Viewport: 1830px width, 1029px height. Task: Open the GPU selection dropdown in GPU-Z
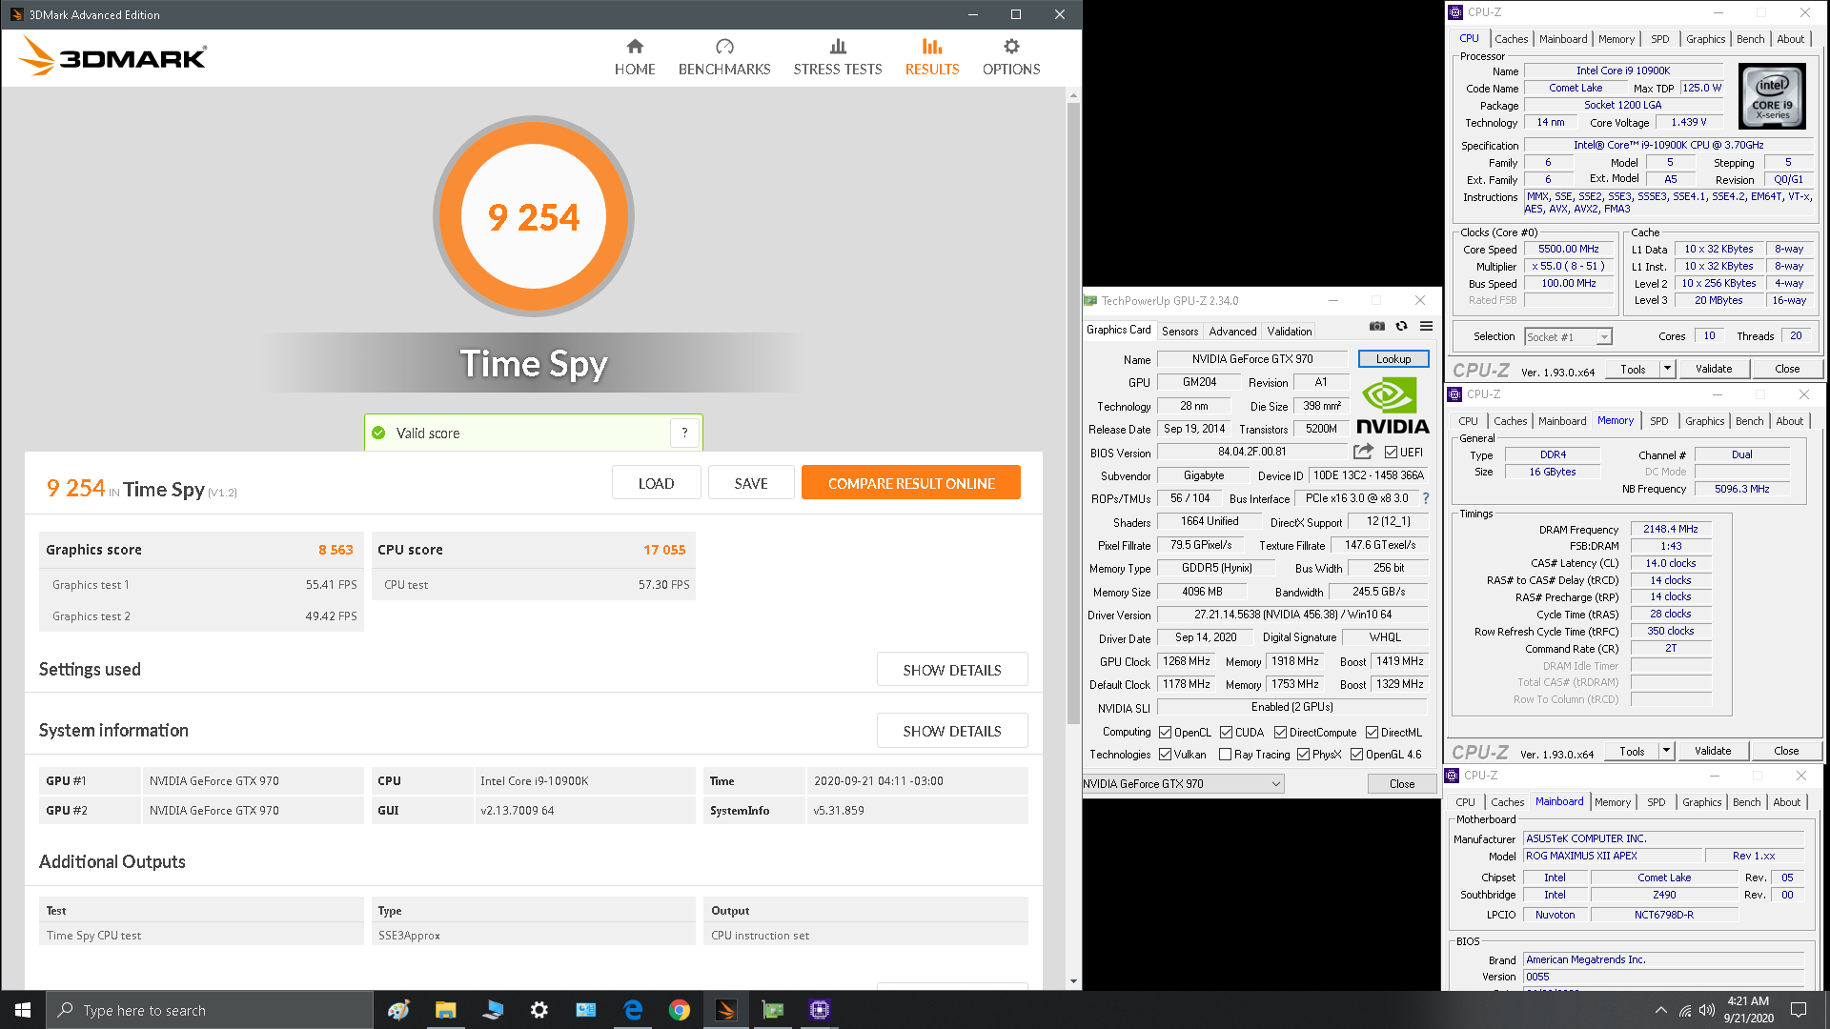tap(1184, 784)
